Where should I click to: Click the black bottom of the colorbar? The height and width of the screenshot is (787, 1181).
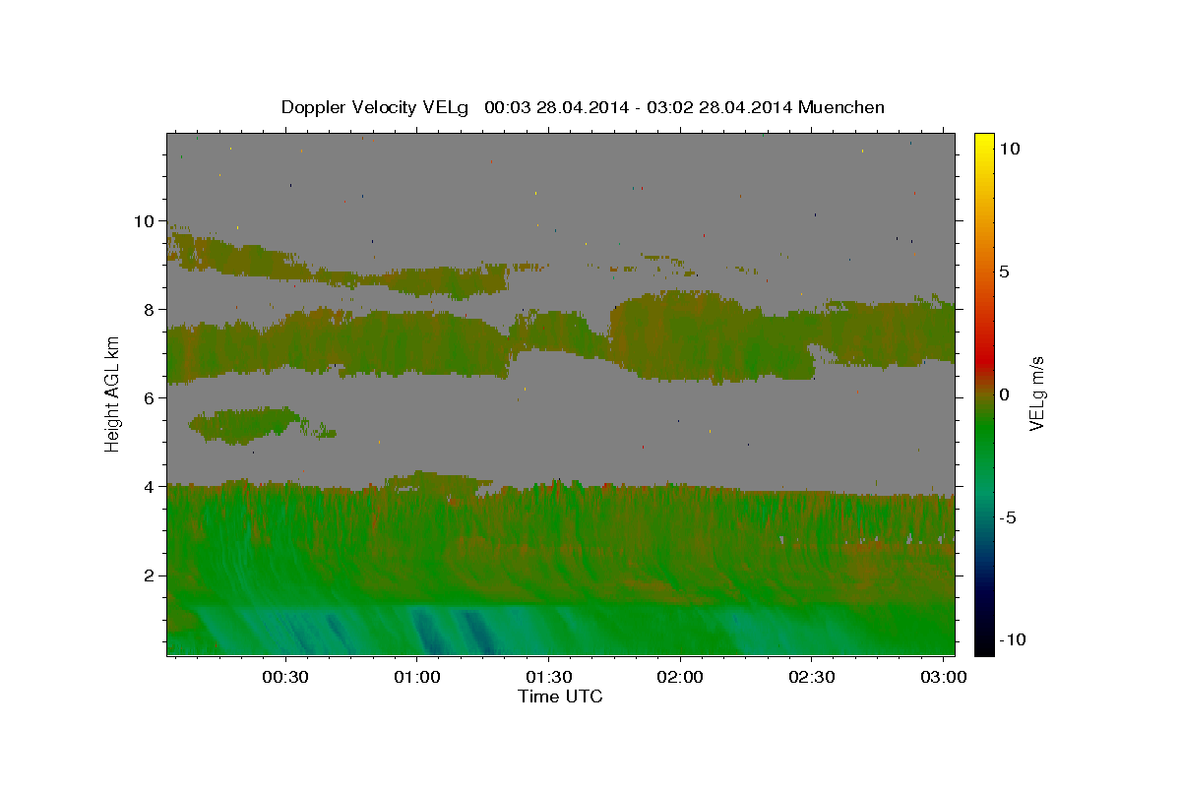pyautogui.click(x=983, y=644)
